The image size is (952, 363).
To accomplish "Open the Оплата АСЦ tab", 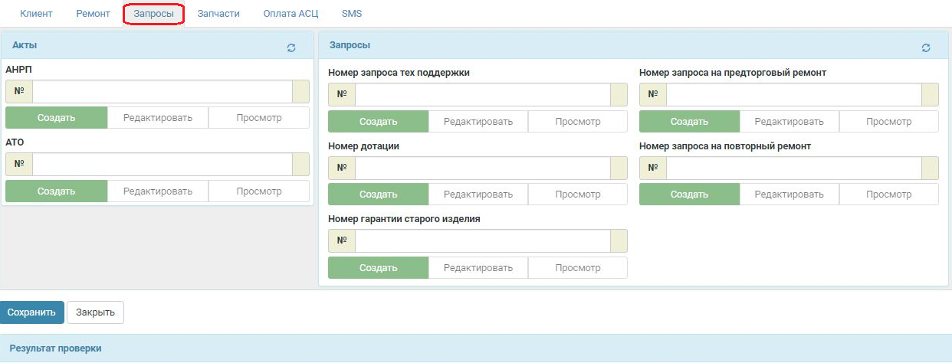I will [291, 14].
